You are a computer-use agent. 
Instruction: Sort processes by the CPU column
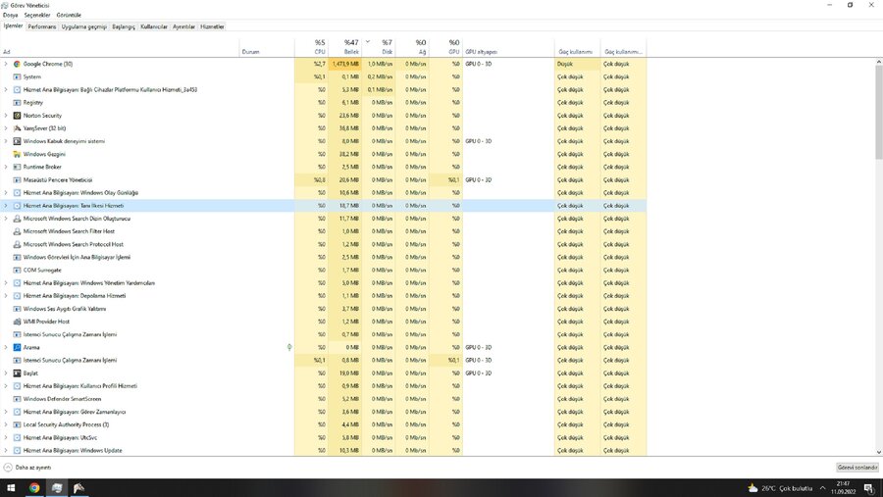pos(311,47)
